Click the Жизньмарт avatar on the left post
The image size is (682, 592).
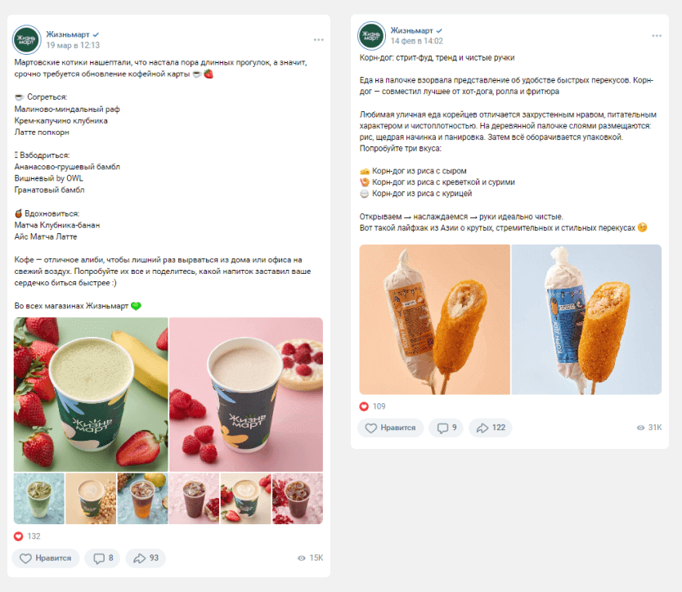pyautogui.click(x=28, y=39)
